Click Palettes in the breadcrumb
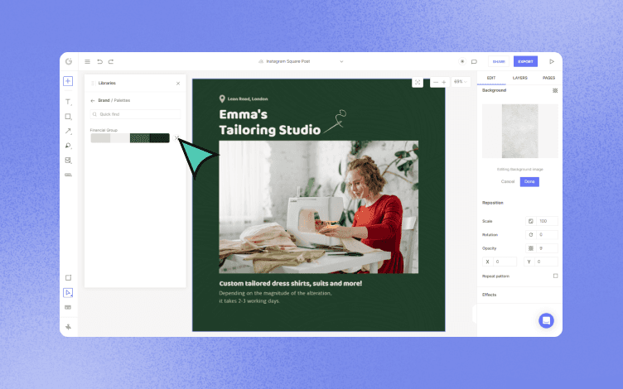The width and height of the screenshot is (623, 389). click(x=122, y=100)
